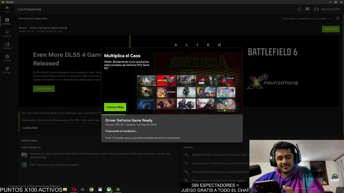Viewport: 344px width, 193px height.
Task: Open the LEARN MORE text link
Action: (30, 128)
